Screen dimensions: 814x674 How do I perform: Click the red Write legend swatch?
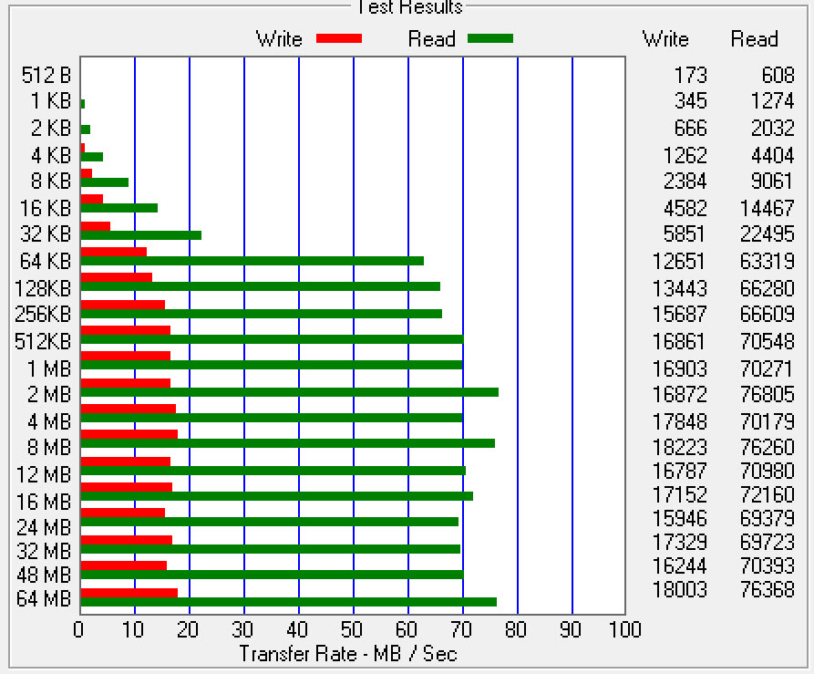(x=338, y=38)
